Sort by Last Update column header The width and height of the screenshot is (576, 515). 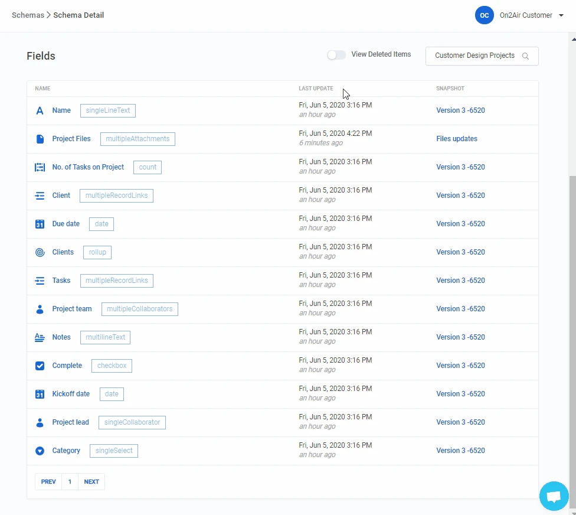point(316,89)
